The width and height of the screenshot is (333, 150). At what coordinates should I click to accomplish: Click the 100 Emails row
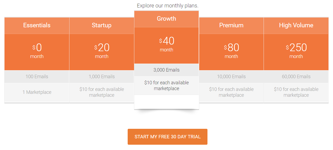37,77
